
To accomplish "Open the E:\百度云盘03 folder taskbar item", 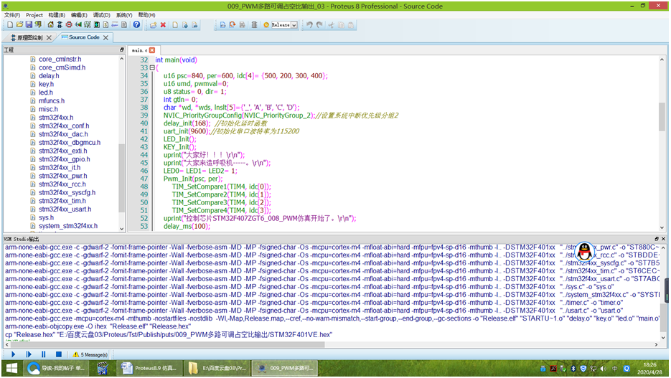I will coord(217,368).
